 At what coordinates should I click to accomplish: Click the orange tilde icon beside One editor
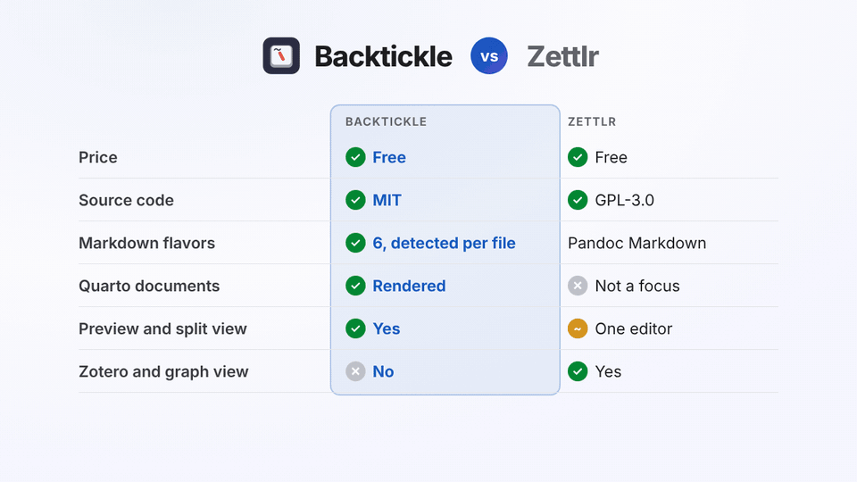click(578, 328)
